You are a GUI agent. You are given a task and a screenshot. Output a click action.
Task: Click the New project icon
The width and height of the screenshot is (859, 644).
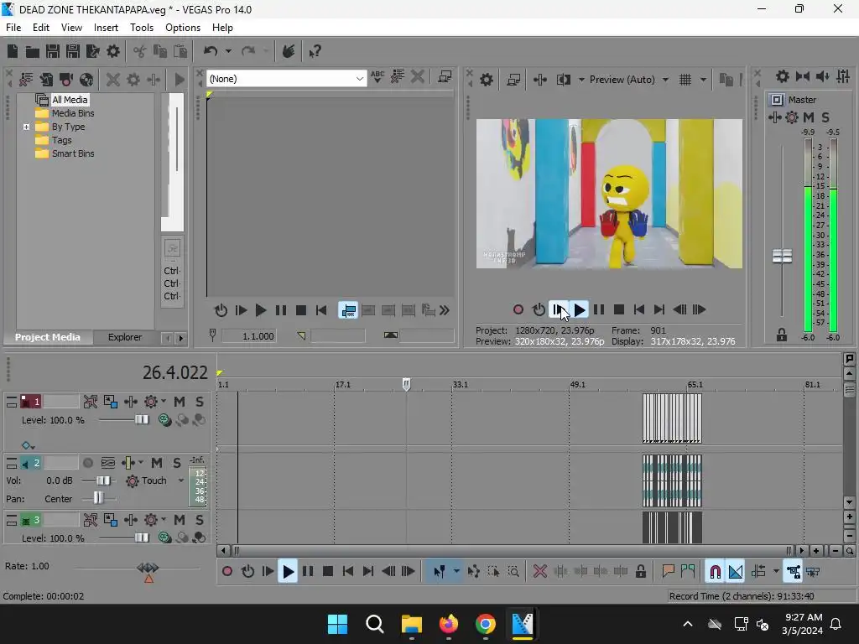(x=13, y=51)
